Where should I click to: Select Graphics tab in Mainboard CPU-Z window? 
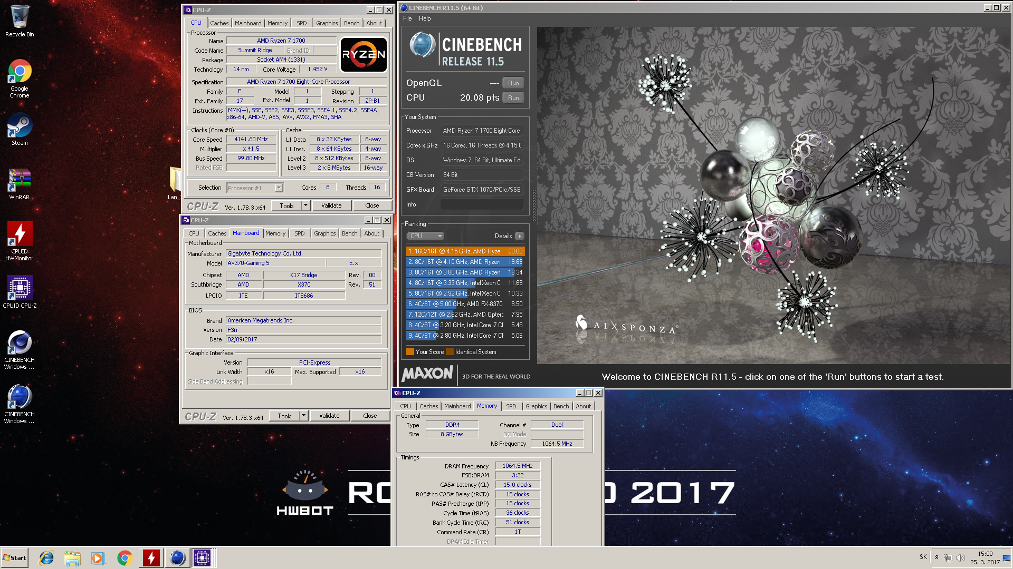[324, 233]
